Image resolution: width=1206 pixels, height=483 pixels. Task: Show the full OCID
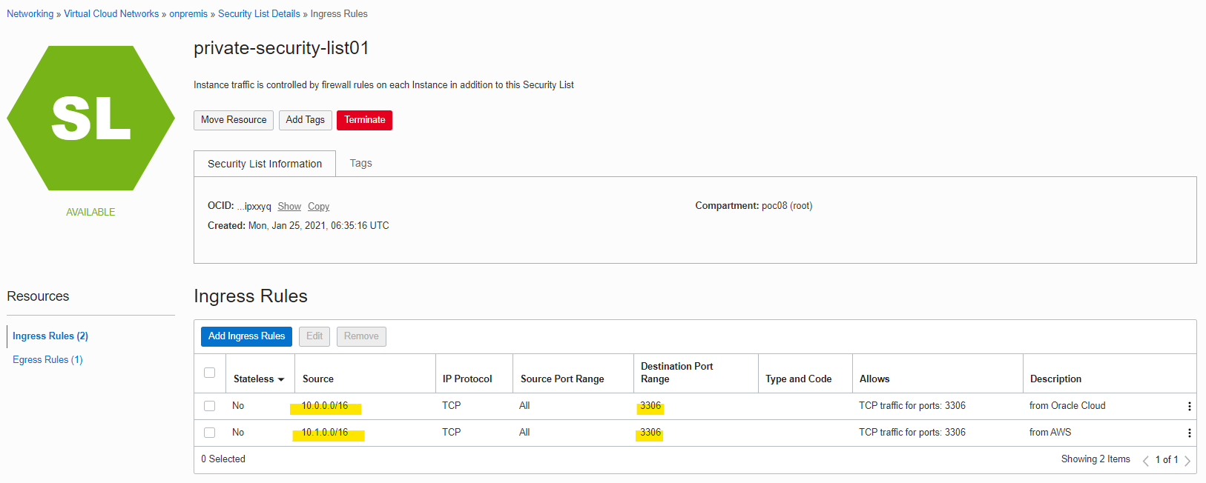tap(289, 207)
